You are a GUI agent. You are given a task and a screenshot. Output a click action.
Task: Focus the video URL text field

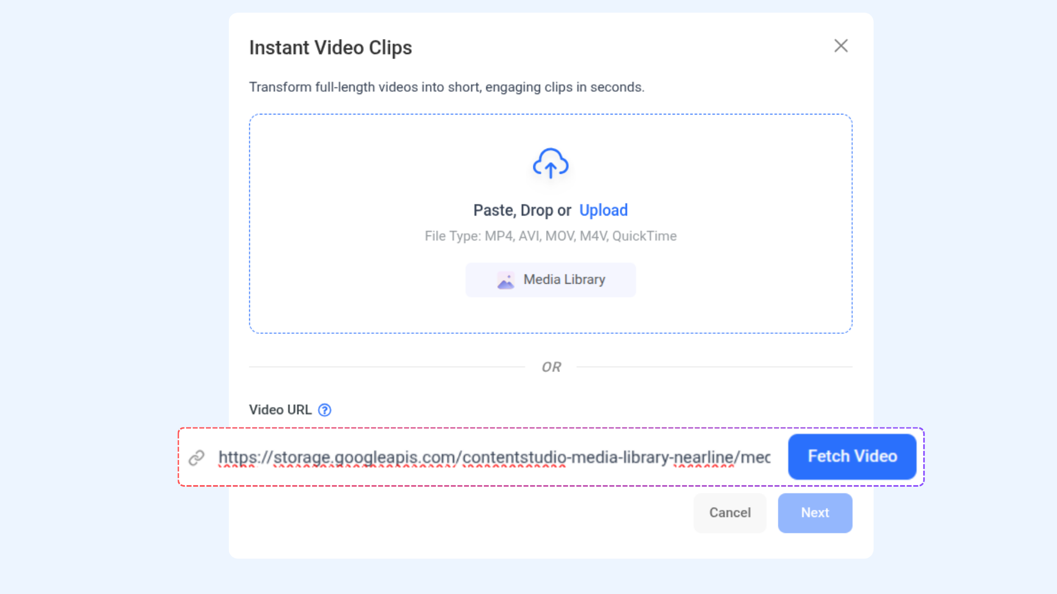click(494, 457)
